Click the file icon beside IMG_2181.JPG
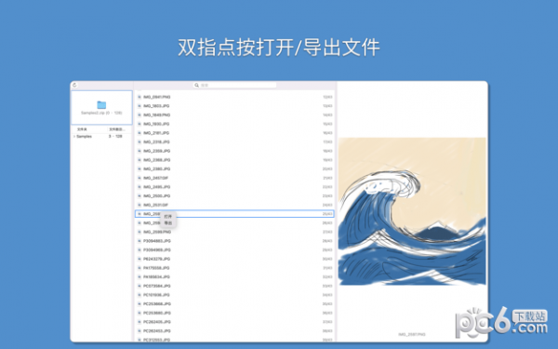This screenshot has height=349, width=558. pos(139,133)
